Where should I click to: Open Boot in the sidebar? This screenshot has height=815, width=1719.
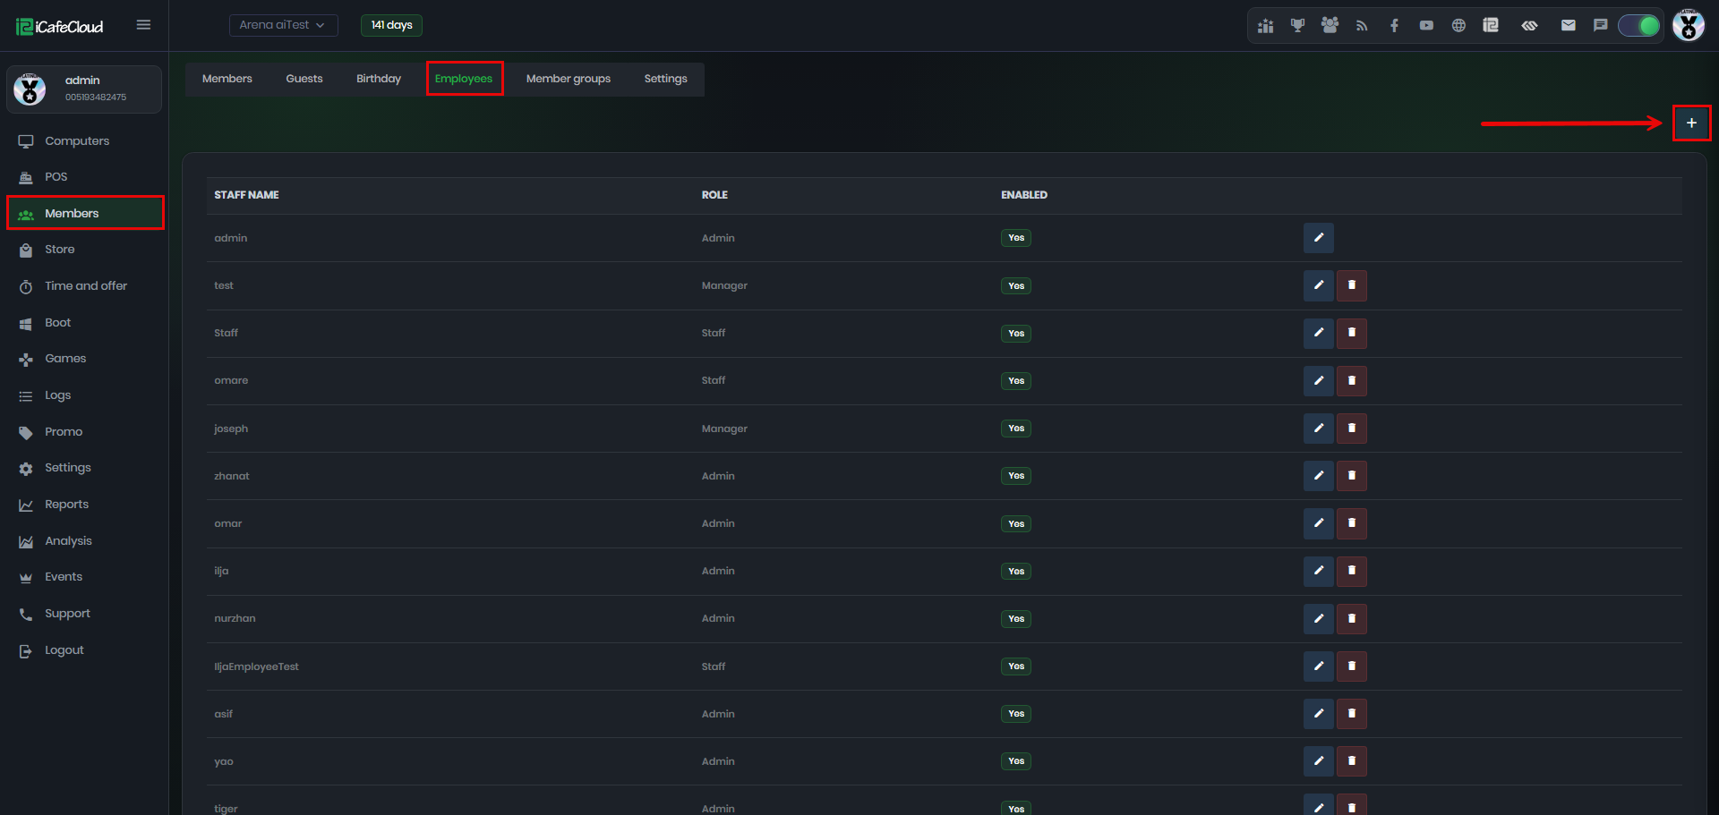click(84, 323)
